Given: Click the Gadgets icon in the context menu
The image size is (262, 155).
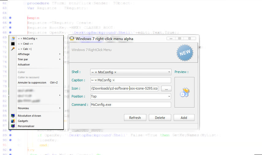Looking at the screenshot, I should (x=13, y=121).
